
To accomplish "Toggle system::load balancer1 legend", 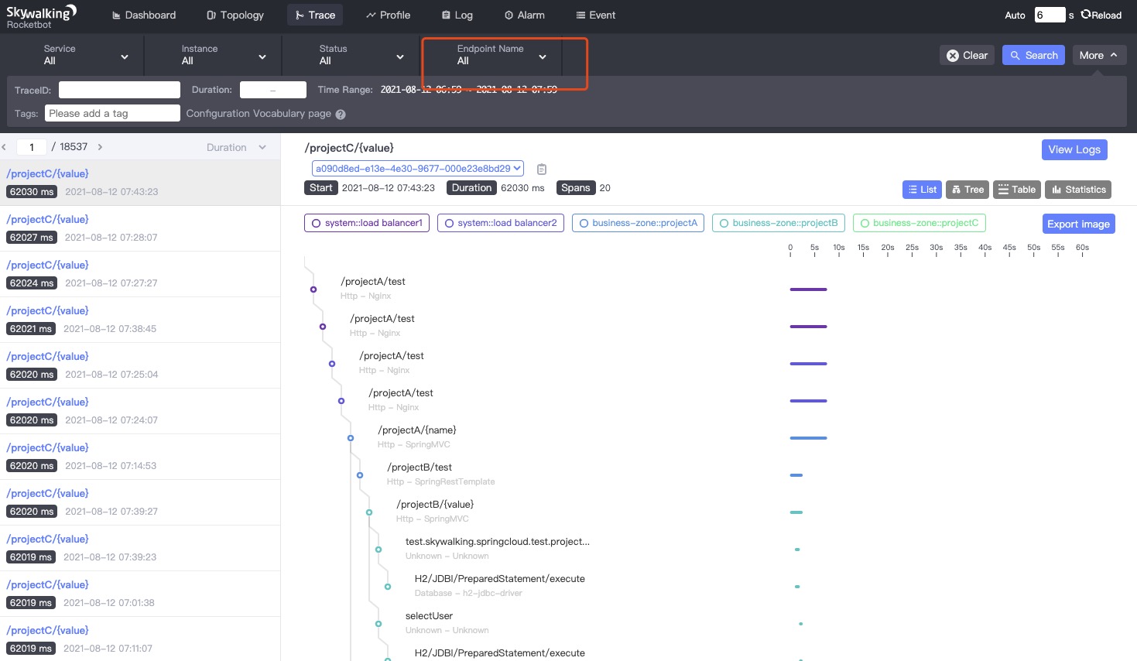I will point(367,223).
